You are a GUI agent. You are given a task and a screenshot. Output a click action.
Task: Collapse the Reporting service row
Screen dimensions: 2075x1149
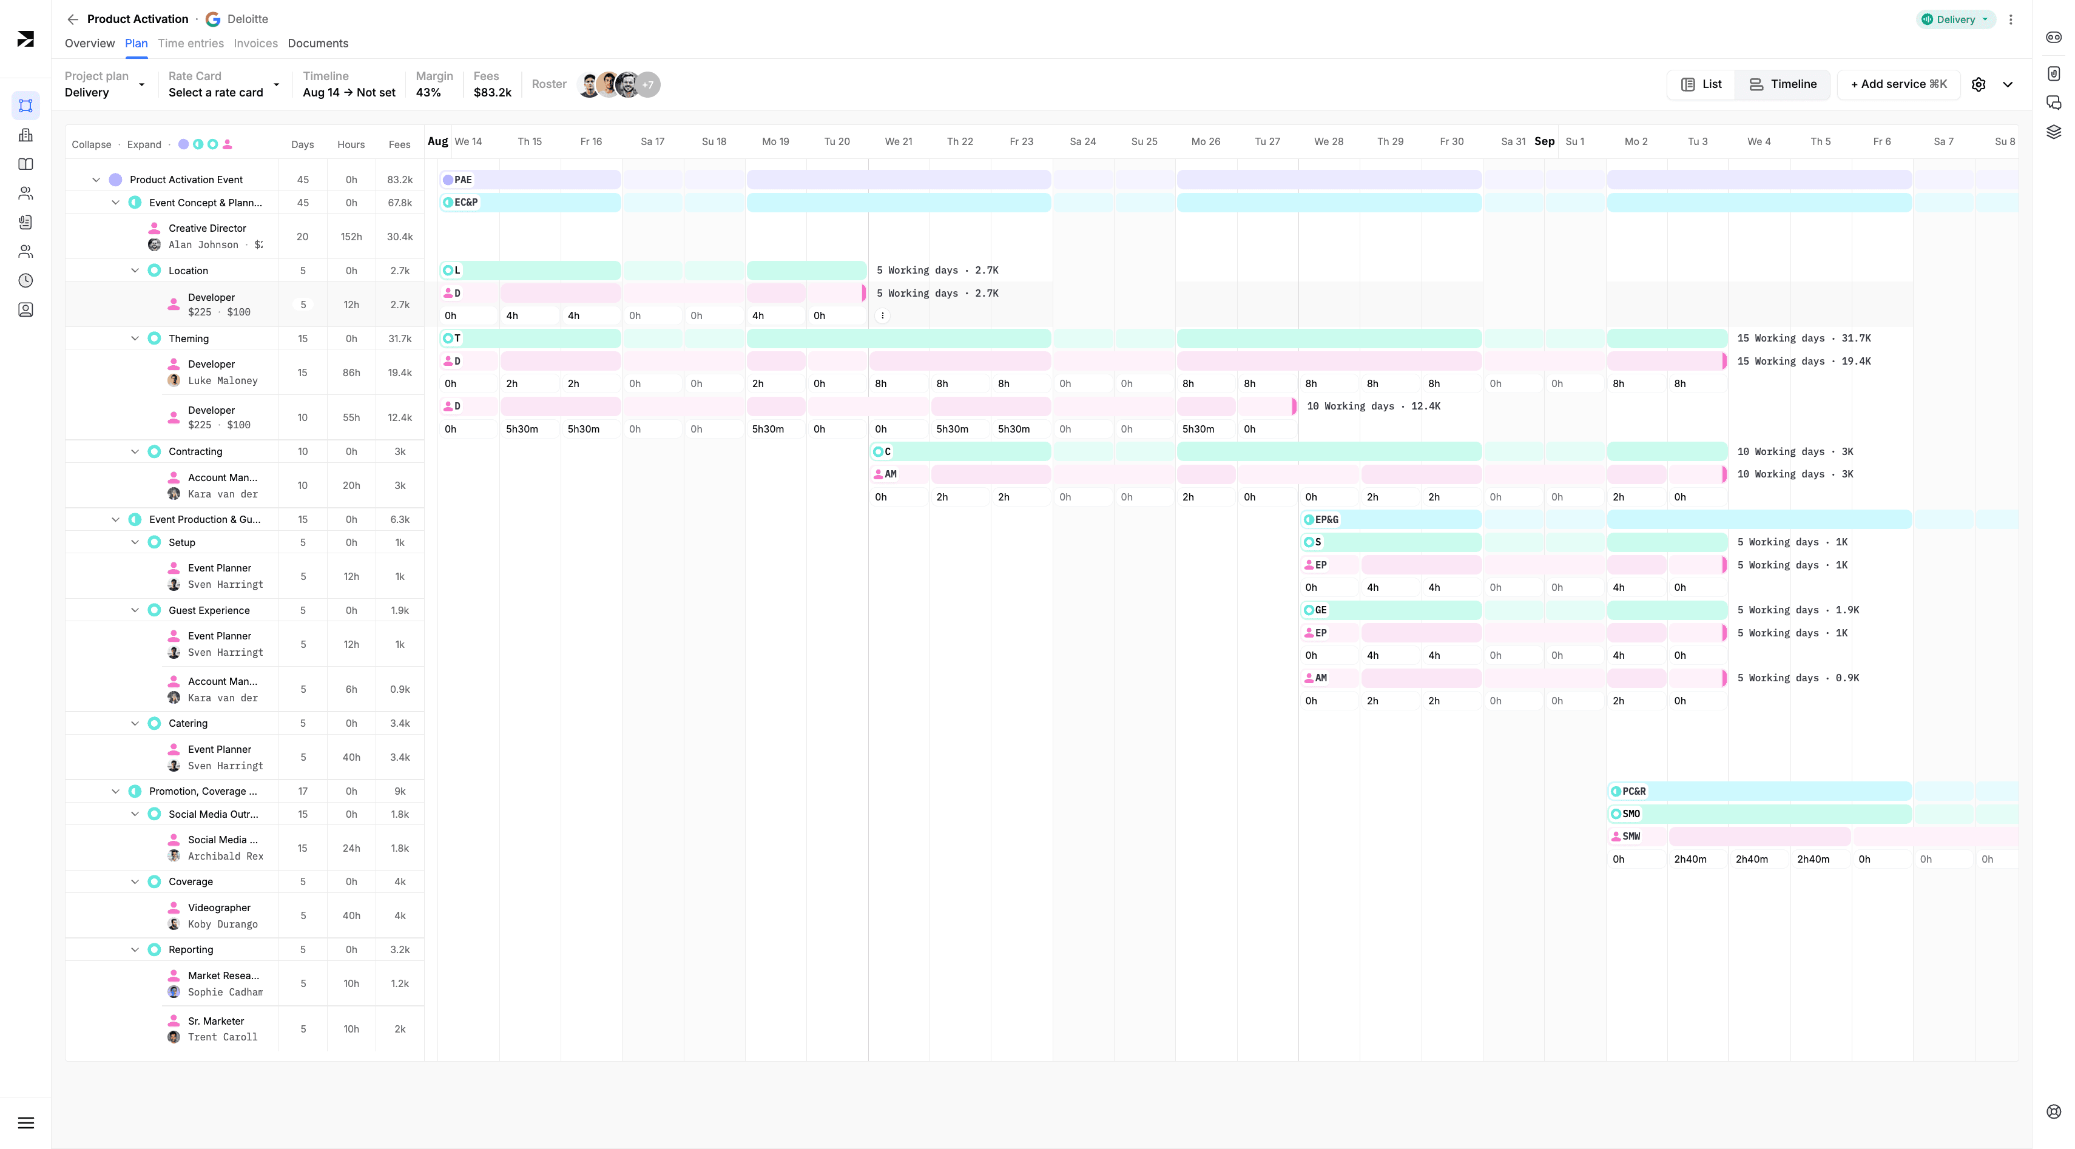135,950
